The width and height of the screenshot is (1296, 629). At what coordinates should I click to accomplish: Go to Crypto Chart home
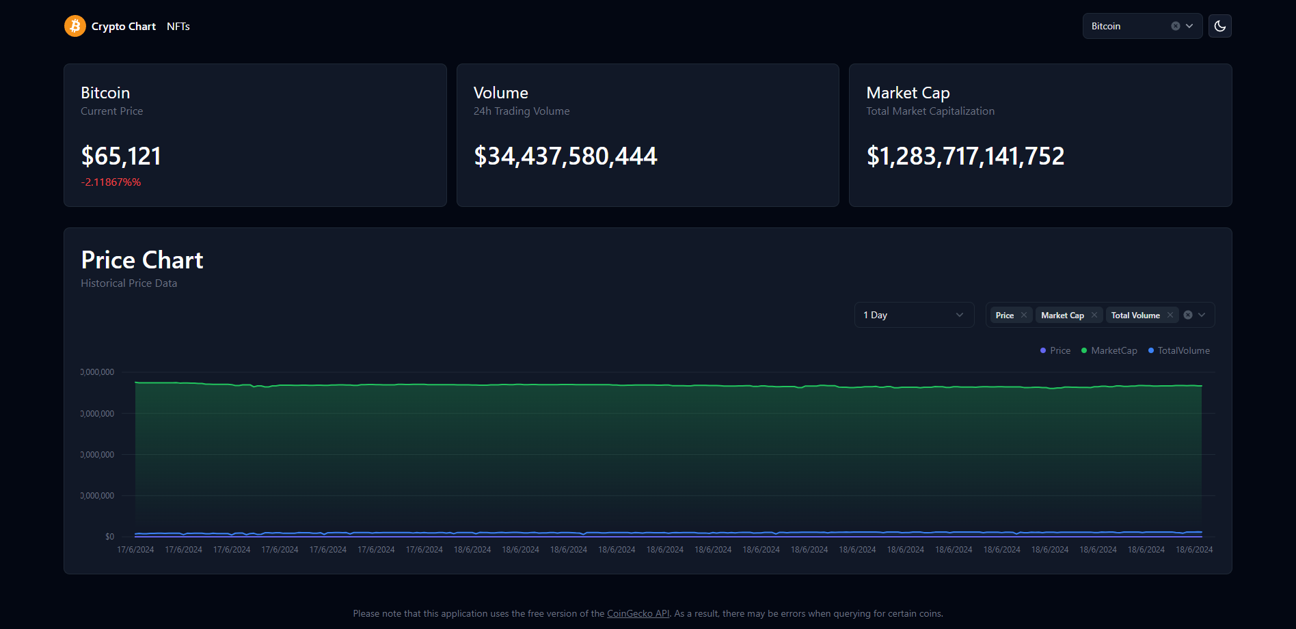124,26
